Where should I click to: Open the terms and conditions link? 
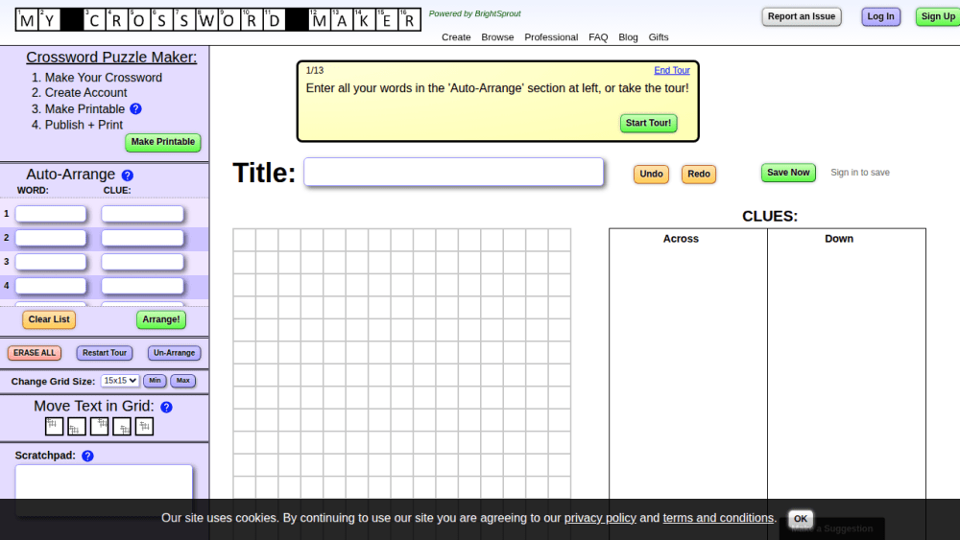[718, 518]
